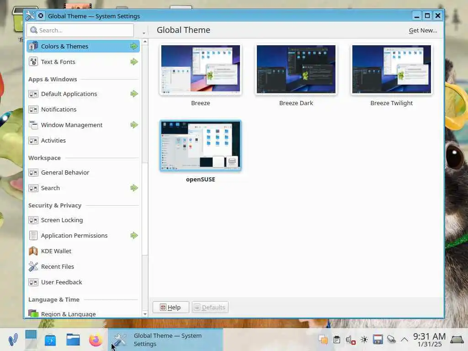Viewport: 468px width, 351px height.
Task: Click the Text & Fonts icon
Action: click(x=33, y=62)
